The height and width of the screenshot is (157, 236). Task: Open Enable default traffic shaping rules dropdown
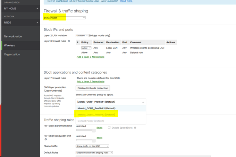click(x=94, y=153)
